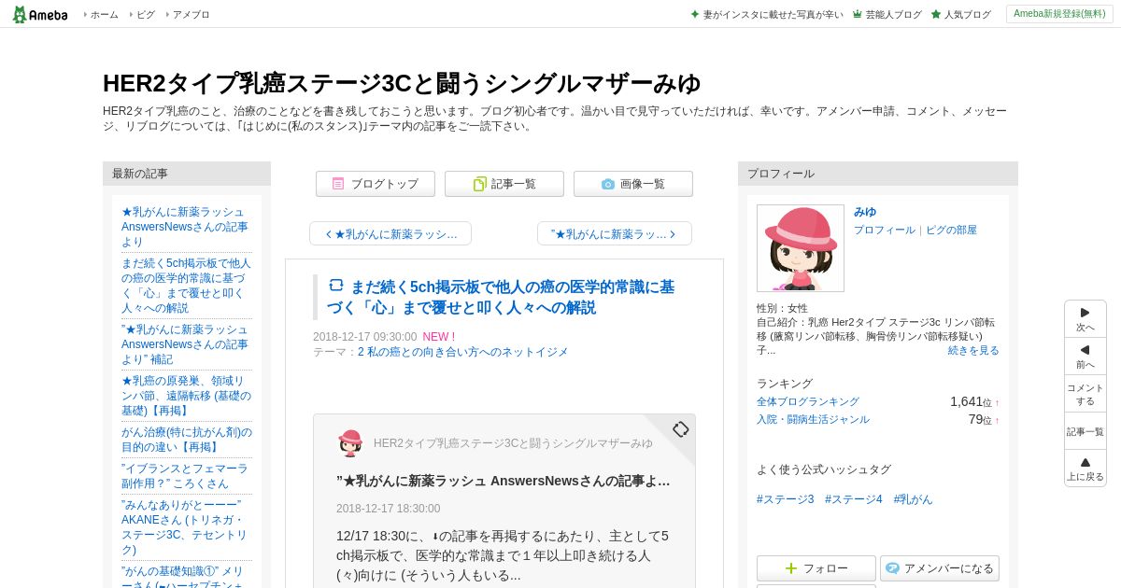Open ピグの部屋 link
Screen dimensions: 1121x588
tap(951, 230)
